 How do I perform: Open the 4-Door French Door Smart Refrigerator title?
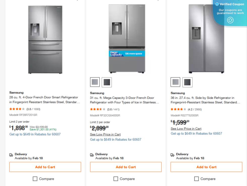[44, 100]
